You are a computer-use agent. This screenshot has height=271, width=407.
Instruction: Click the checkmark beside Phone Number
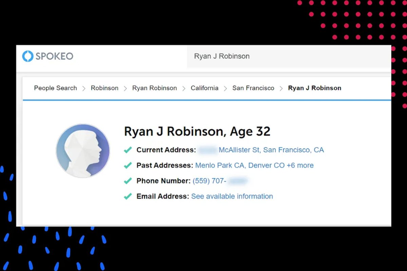coord(128,181)
